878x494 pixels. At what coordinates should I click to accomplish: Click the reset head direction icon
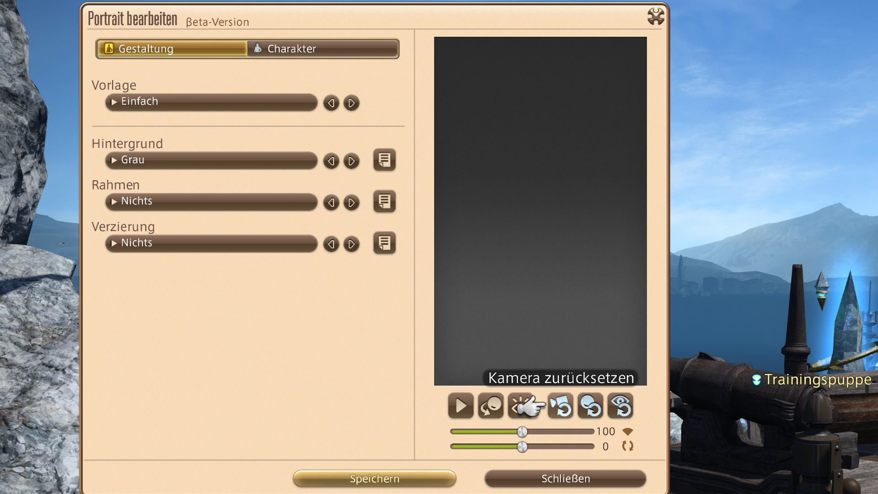click(x=590, y=406)
